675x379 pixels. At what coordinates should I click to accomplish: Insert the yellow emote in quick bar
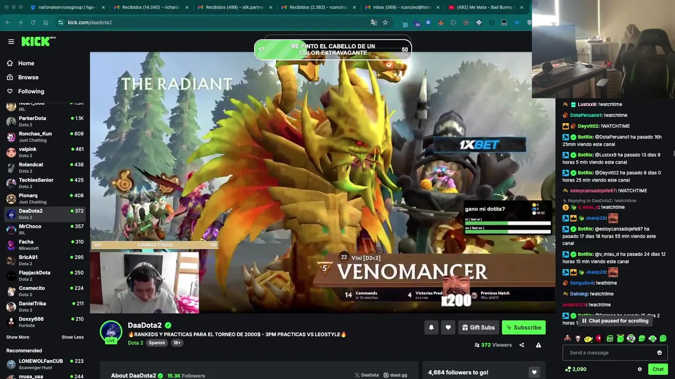[588, 338]
